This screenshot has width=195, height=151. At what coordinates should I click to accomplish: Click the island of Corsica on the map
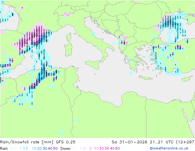coord(69,37)
